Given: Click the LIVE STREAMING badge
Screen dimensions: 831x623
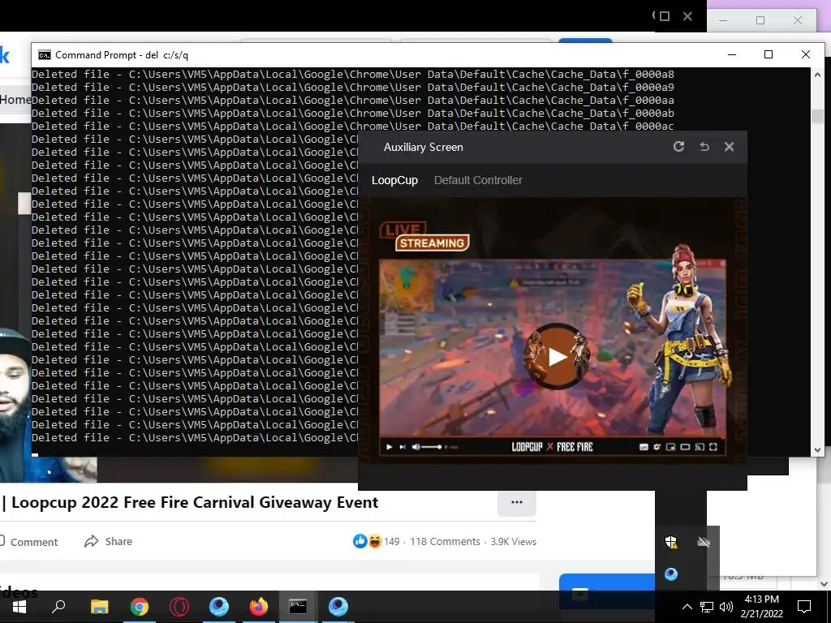Looking at the screenshot, I should 424,236.
